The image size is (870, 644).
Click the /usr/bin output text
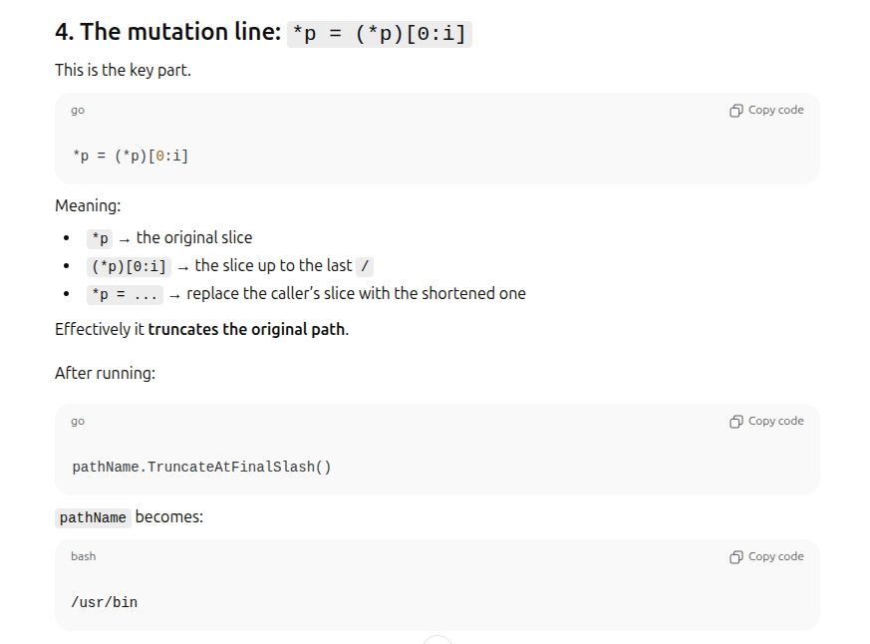105,602
